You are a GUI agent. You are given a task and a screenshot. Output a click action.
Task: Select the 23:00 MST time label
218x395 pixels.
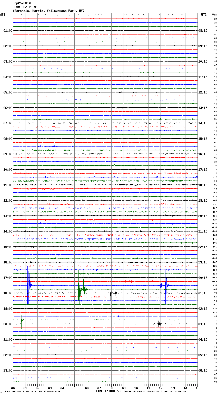(x=8, y=371)
